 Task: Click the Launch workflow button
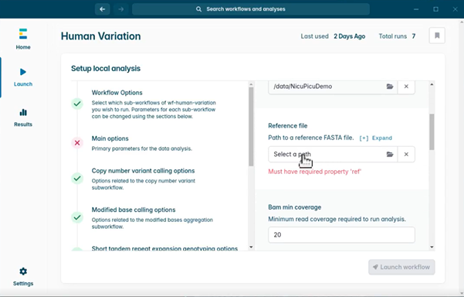(x=401, y=267)
